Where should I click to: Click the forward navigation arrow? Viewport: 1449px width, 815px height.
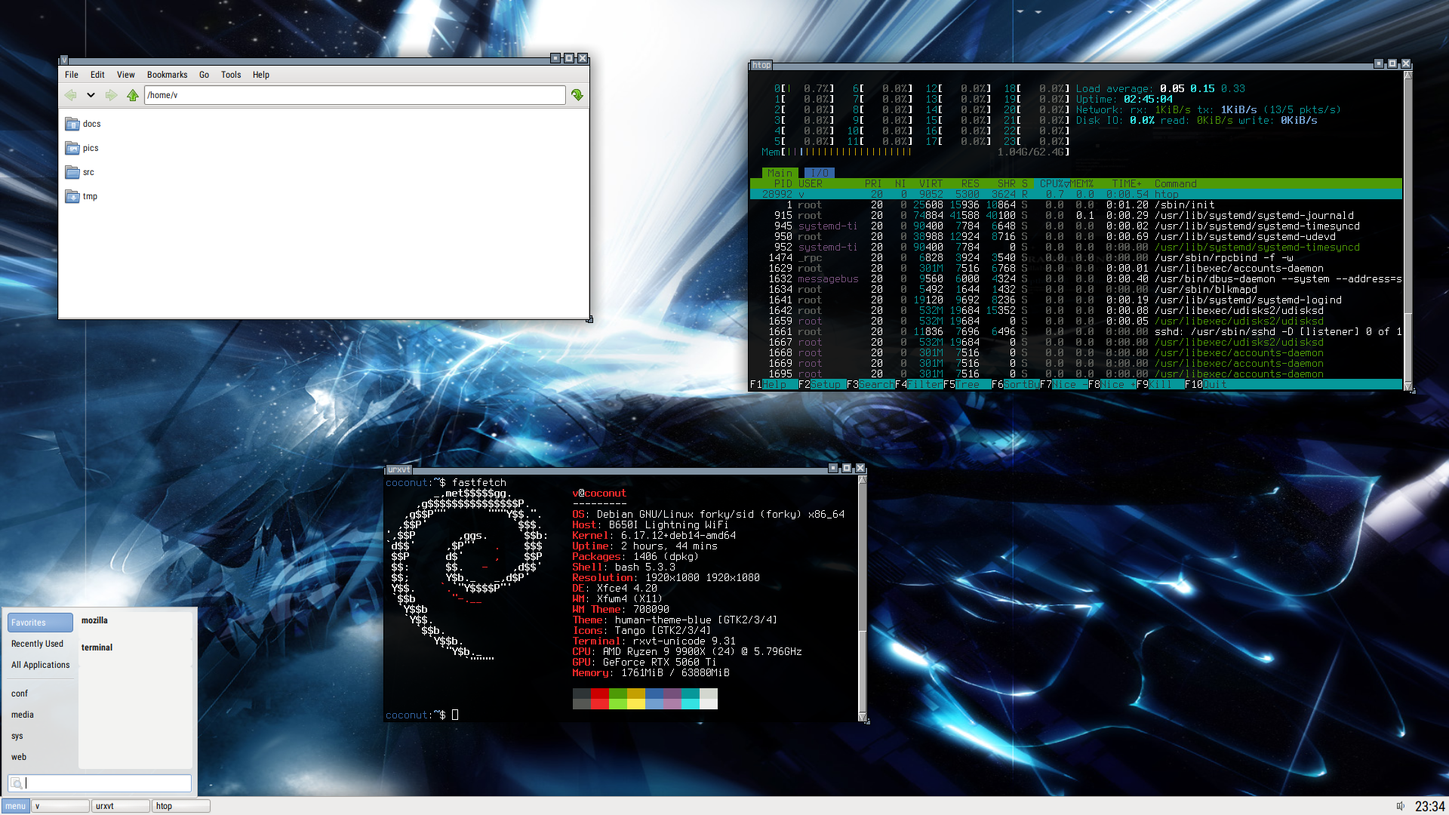[111, 95]
